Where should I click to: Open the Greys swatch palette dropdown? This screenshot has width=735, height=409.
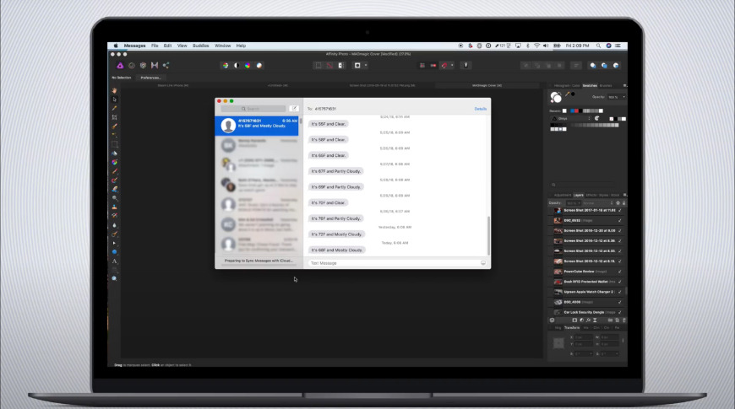tap(571, 119)
